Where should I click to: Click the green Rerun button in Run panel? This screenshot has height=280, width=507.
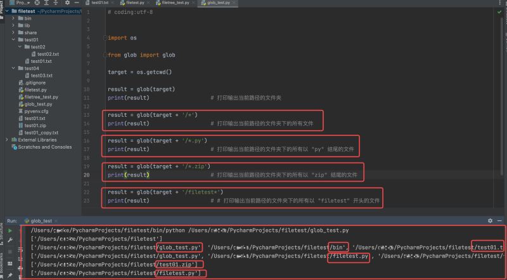point(10,230)
